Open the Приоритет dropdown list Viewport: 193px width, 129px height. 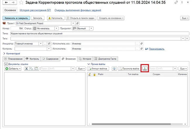pyautogui.click(x=92, y=28)
